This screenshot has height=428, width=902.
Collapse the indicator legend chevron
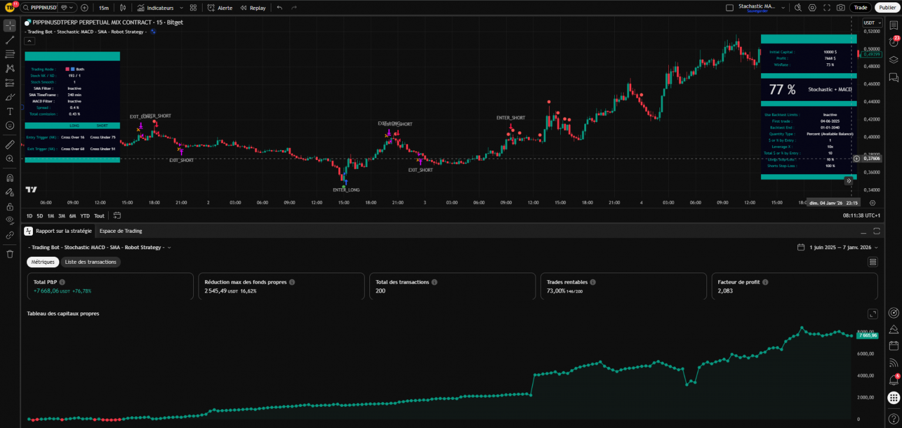[x=29, y=41]
